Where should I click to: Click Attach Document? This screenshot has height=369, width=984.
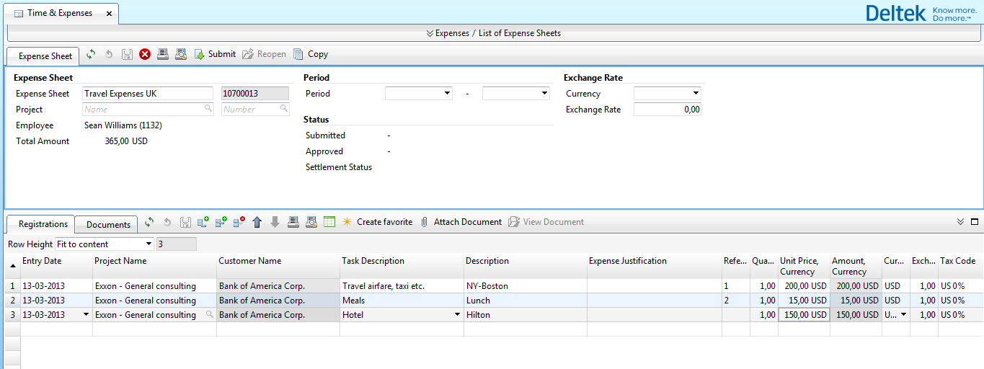point(461,222)
